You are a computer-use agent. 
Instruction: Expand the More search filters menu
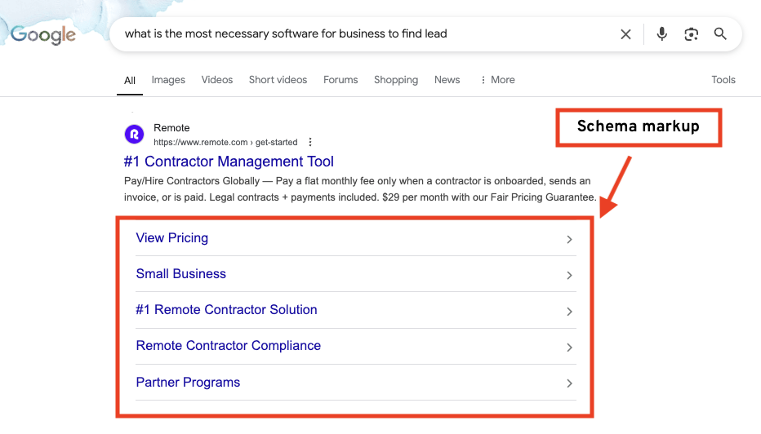(497, 80)
